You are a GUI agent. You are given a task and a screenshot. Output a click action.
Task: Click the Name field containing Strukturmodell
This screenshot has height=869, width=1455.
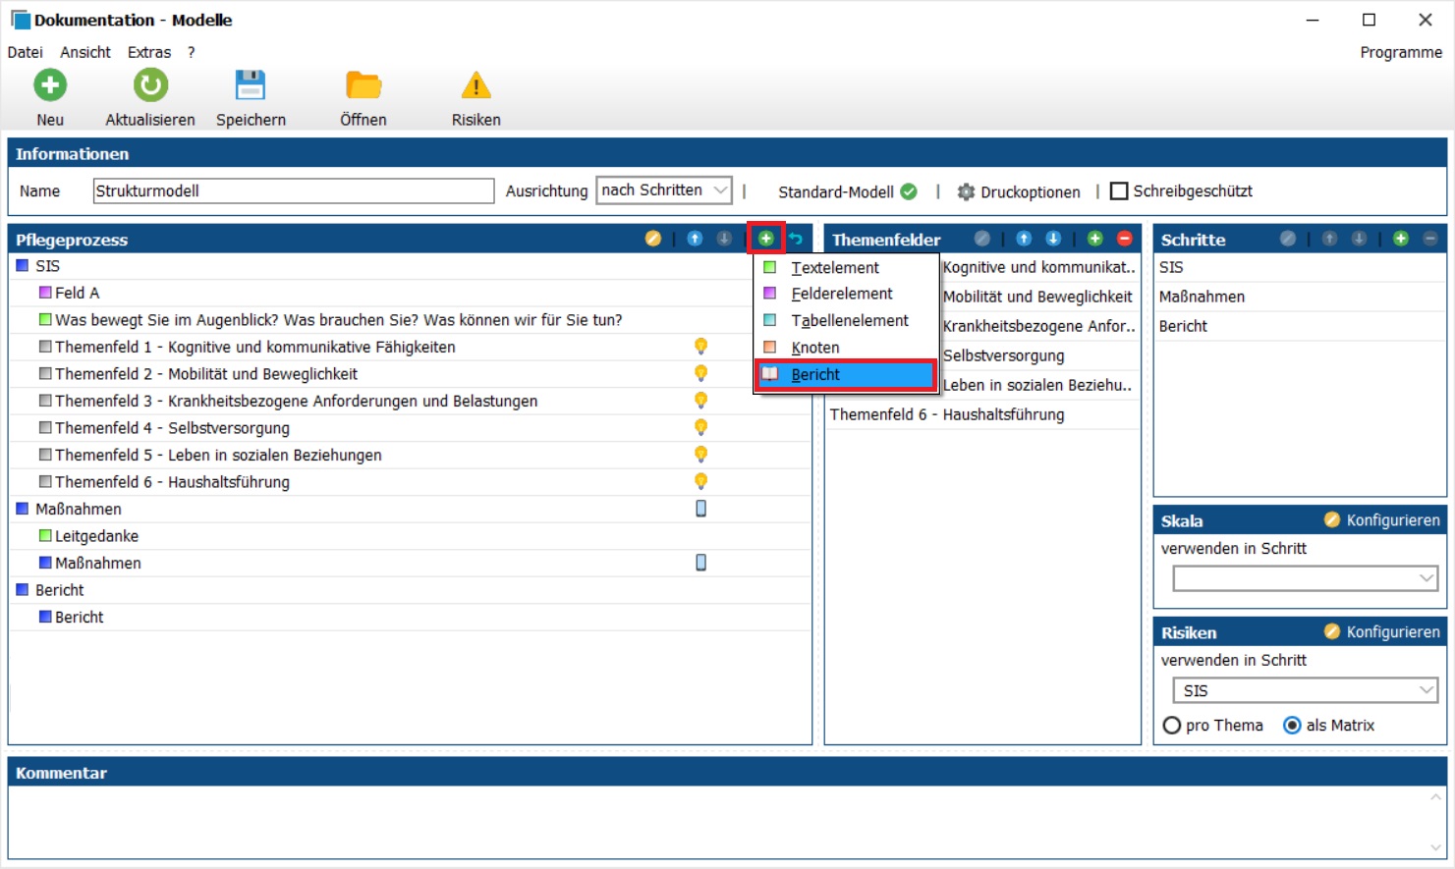pos(293,190)
